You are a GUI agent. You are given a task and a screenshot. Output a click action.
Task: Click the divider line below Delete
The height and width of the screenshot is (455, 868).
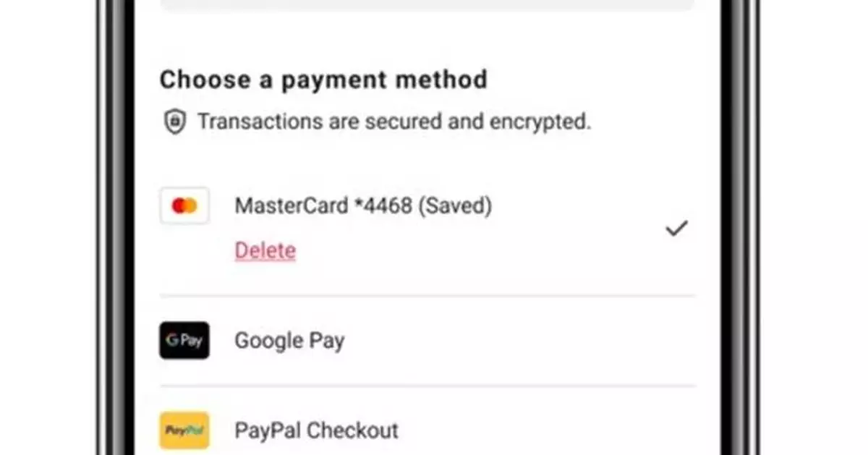pyautogui.click(x=427, y=296)
